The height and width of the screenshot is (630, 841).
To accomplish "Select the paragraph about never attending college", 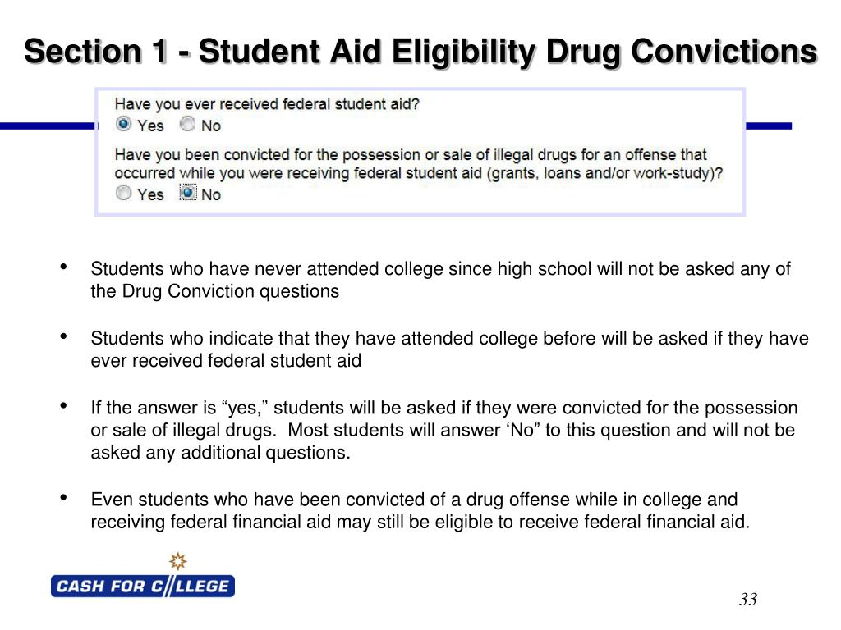I will click(x=440, y=280).
